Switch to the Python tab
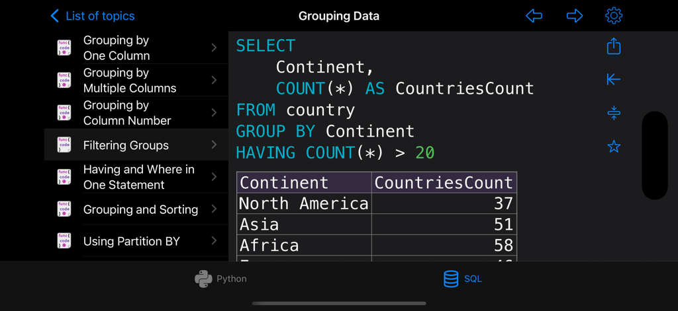The height and width of the screenshot is (311, 678). (221, 279)
